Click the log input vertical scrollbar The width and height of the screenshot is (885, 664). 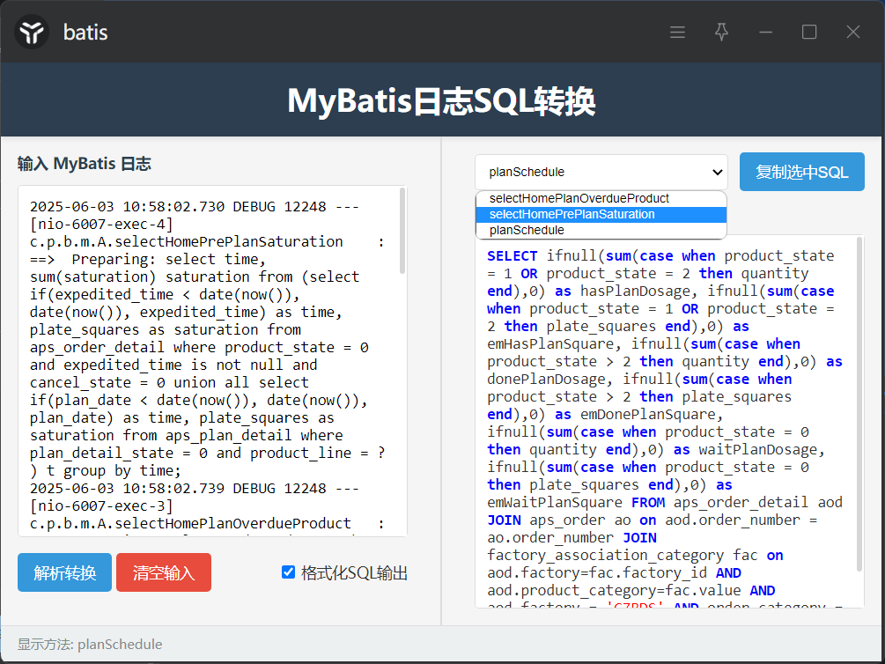click(402, 231)
